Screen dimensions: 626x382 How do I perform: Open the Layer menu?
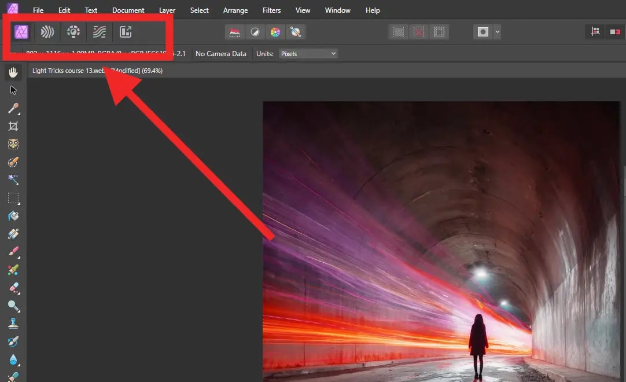[167, 10]
